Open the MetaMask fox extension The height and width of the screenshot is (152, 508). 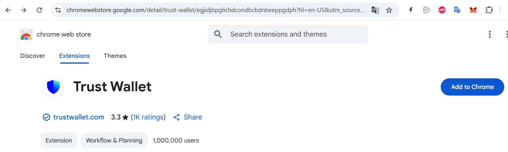tap(473, 10)
